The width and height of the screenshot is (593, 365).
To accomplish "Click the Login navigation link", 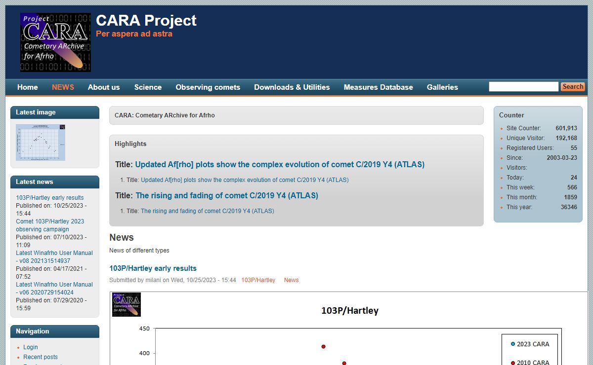I will click(x=31, y=347).
